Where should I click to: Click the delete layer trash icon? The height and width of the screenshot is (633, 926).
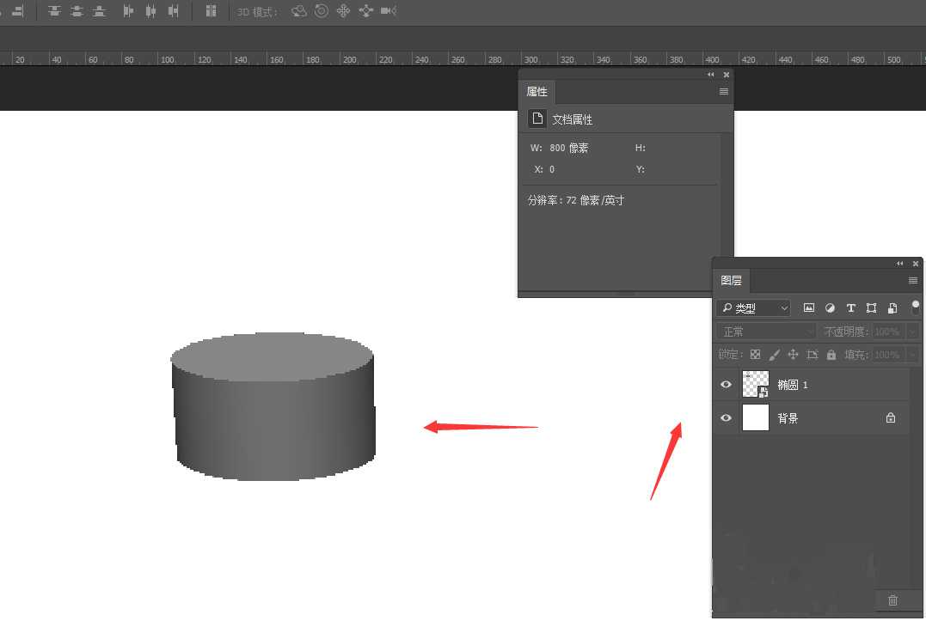pos(892,600)
